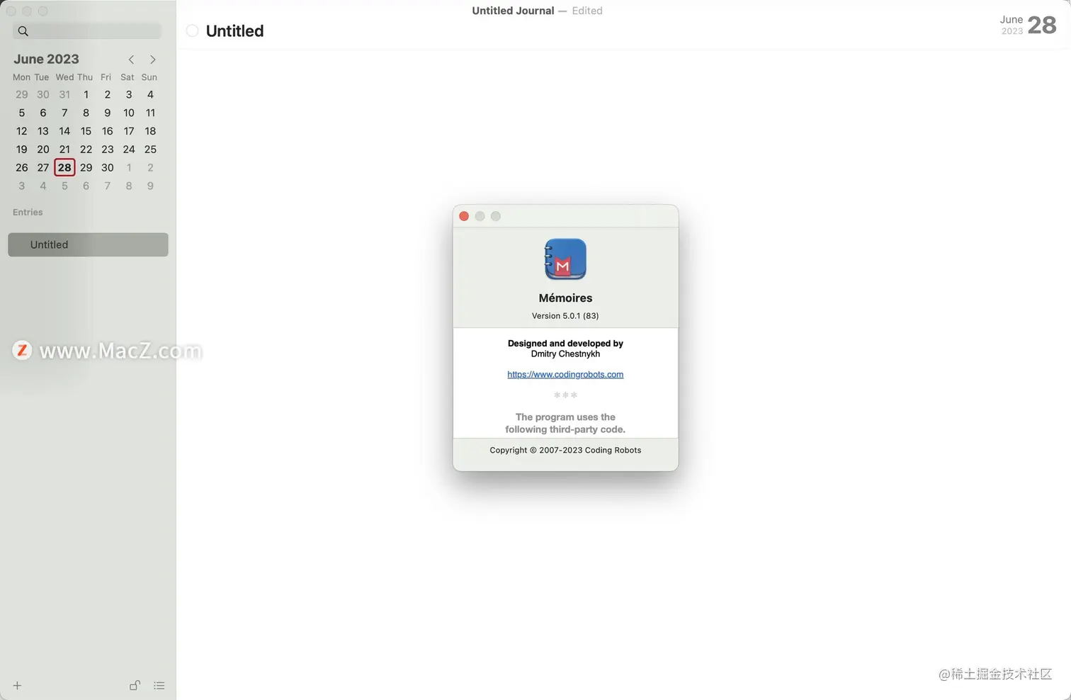Viewport: 1071px width, 700px height.
Task: Click the third-party code notice text
Action: pyautogui.click(x=565, y=423)
